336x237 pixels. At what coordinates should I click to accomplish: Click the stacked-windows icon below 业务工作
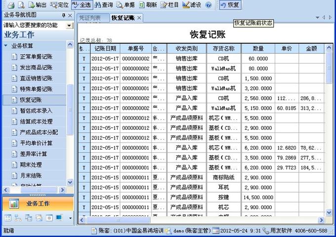click(x=28, y=218)
